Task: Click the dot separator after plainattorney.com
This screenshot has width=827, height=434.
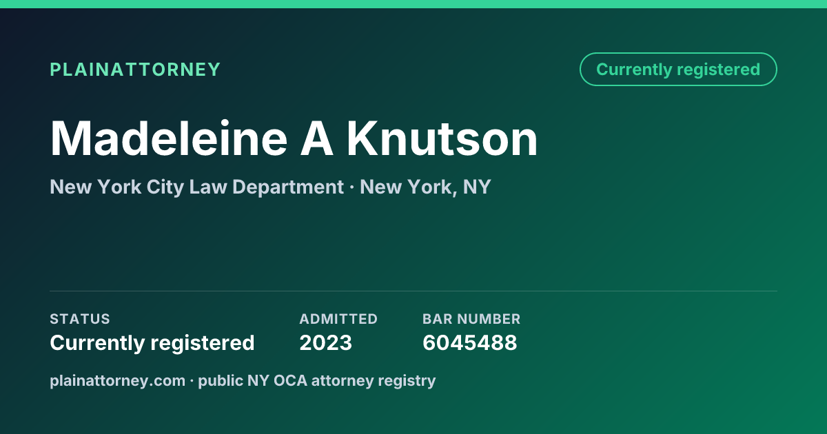Action: pos(192,381)
